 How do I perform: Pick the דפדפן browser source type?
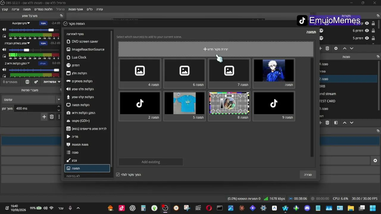(87, 65)
